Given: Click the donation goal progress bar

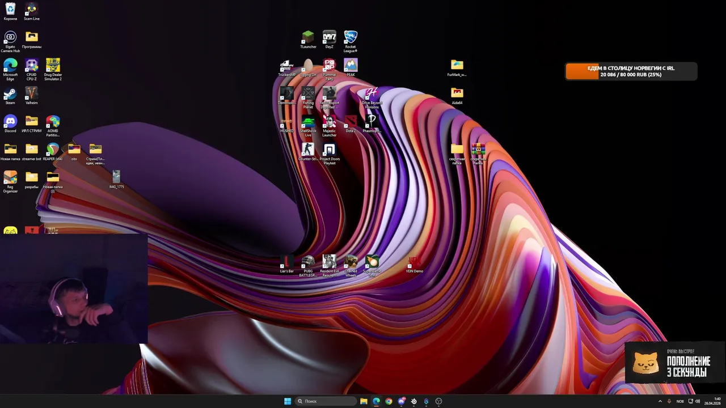Looking at the screenshot, I should [631, 71].
